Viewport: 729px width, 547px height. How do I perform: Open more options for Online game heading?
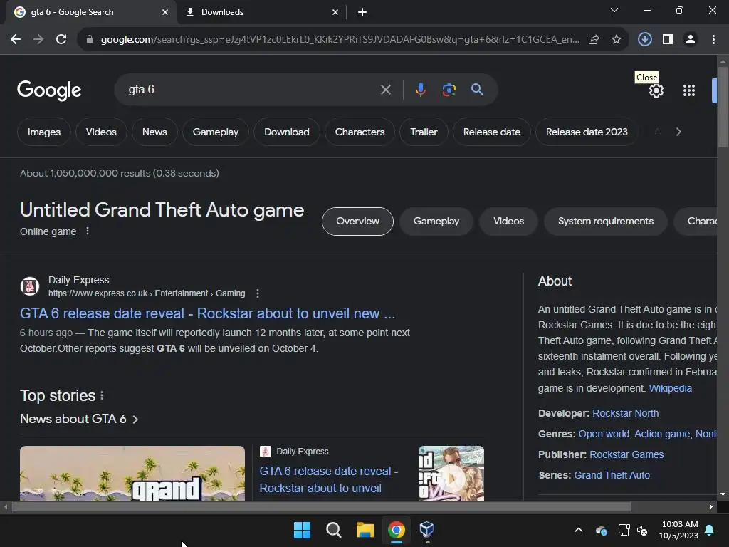click(88, 231)
